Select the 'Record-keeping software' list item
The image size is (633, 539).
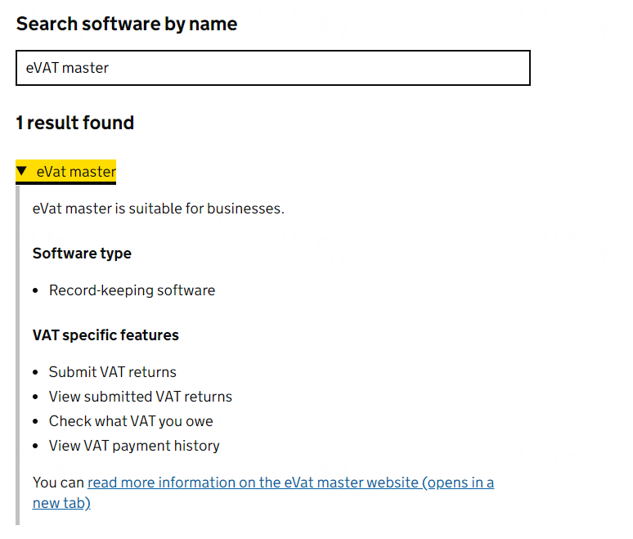point(132,290)
